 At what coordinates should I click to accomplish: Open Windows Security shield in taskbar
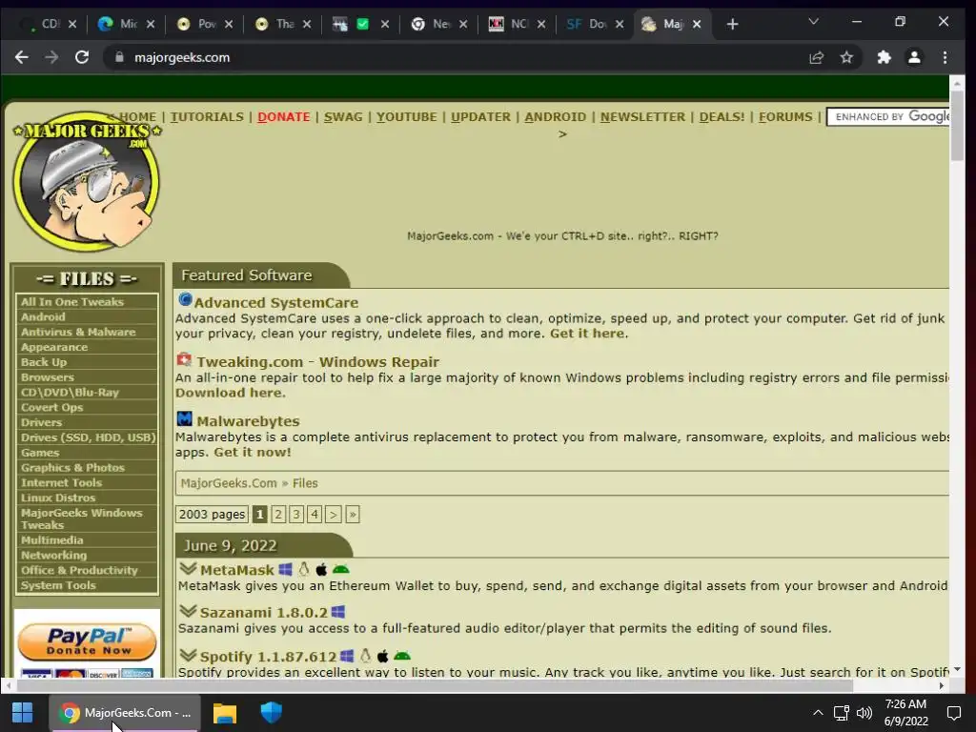click(x=271, y=713)
